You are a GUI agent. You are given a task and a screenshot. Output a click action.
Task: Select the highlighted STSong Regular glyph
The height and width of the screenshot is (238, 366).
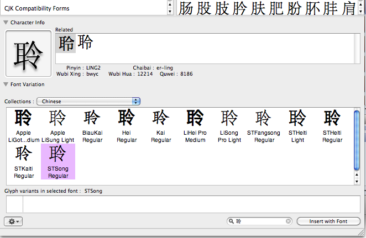click(57, 161)
